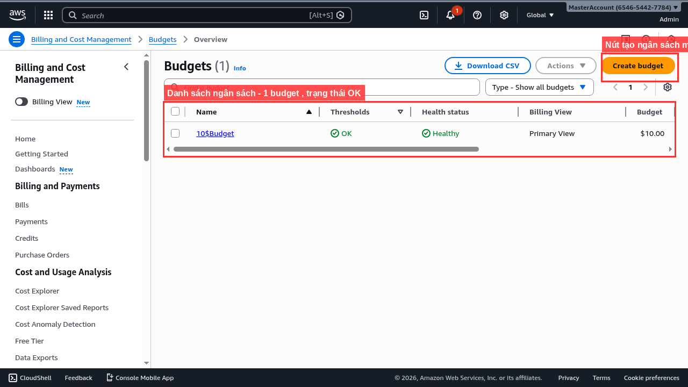688x387 pixels.
Task: Open the 10$Budget link
Action: (x=215, y=133)
